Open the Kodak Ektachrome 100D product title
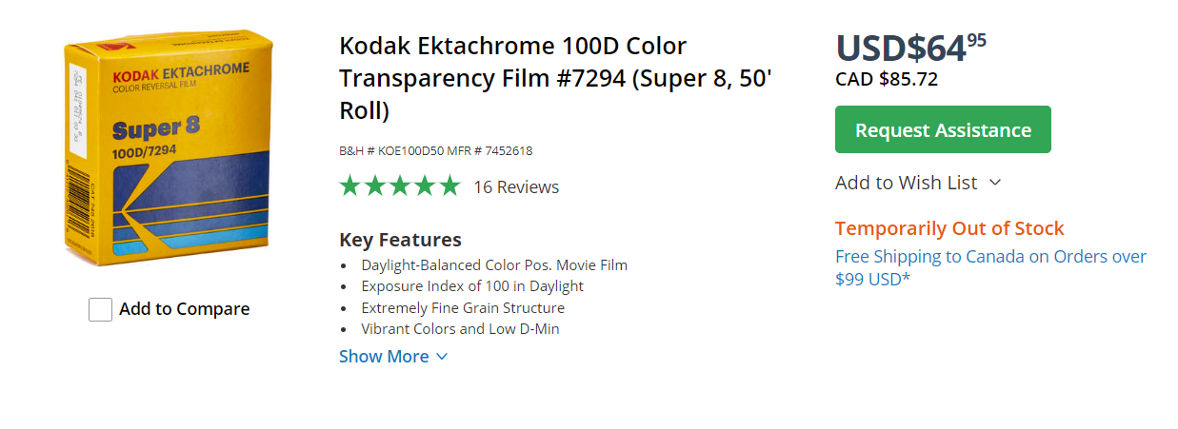The width and height of the screenshot is (1178, 430). coord(555,78)
